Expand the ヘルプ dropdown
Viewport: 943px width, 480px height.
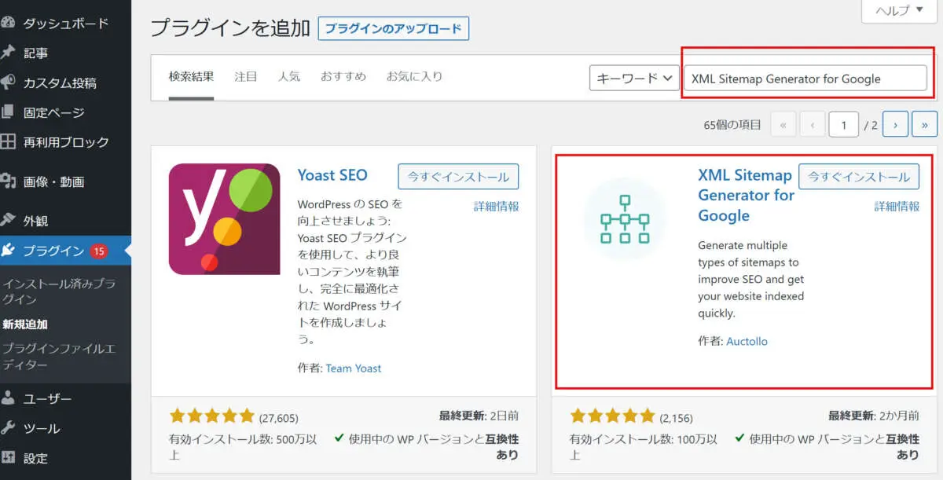click(899, 10)
